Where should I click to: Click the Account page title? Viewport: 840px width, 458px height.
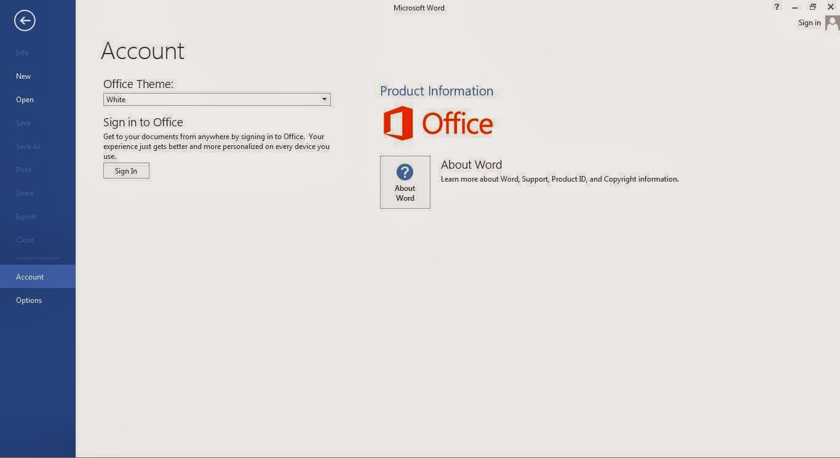[x=143, y=51]
